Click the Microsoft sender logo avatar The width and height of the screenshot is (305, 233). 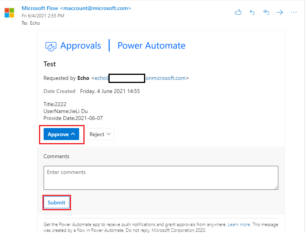[9, 13]
